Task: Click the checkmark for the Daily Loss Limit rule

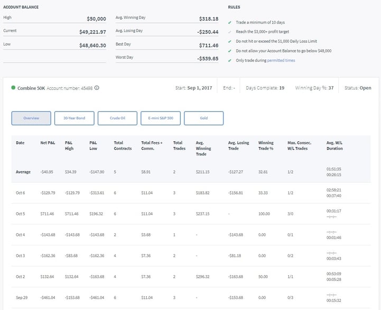Action: click(x=229, y=41)
